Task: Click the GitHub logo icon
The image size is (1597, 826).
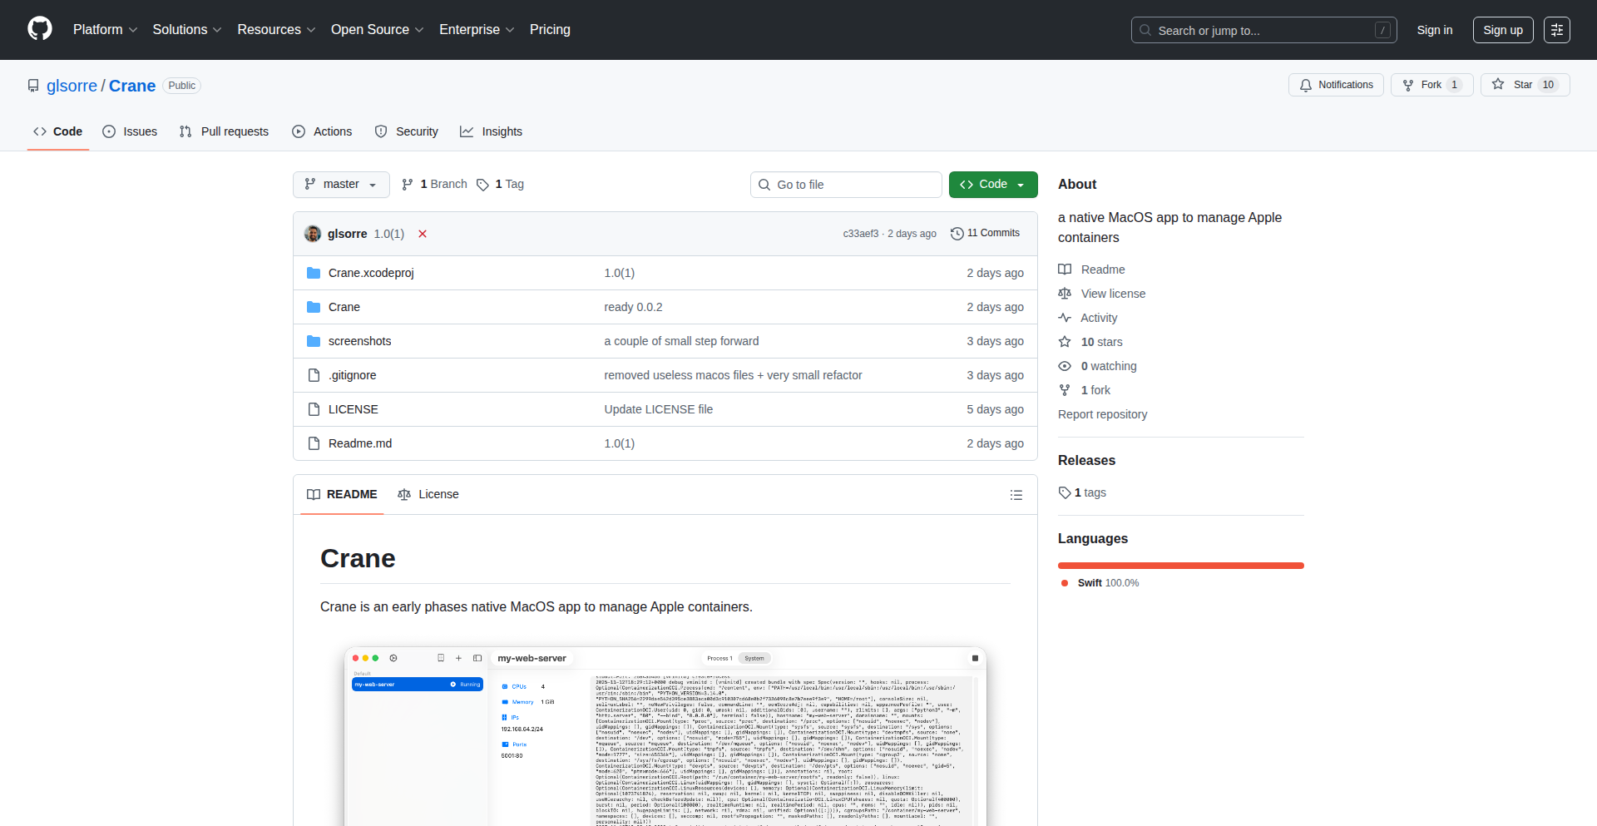Action: pos(40,29)
